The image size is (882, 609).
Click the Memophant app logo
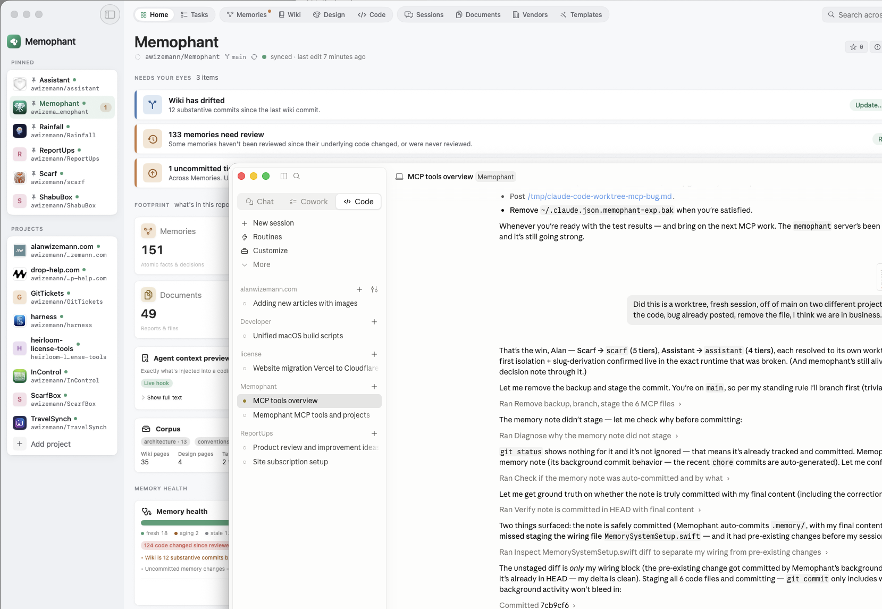(14, 41)
